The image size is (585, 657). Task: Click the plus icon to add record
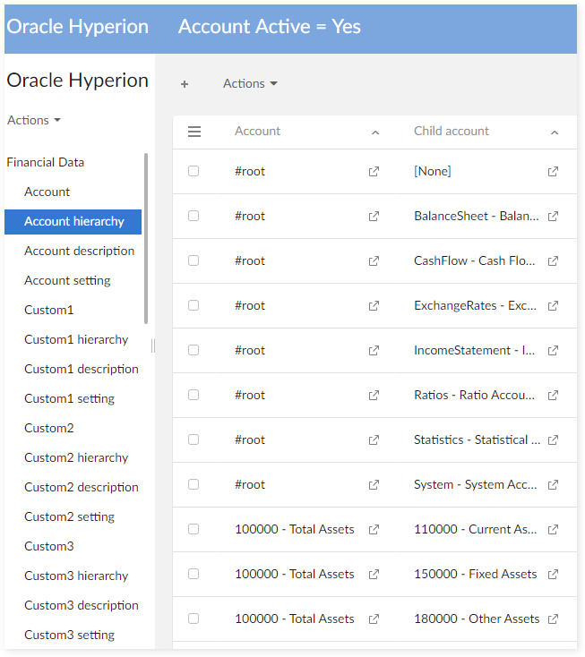(x=185, y=84)
